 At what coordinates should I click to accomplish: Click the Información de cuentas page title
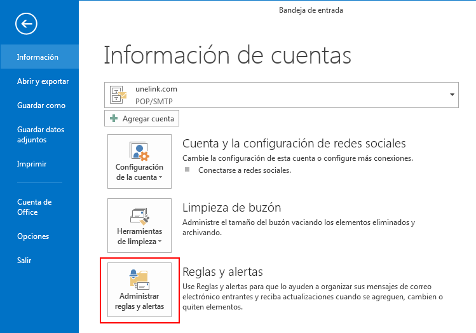click(x=227, y=55)
